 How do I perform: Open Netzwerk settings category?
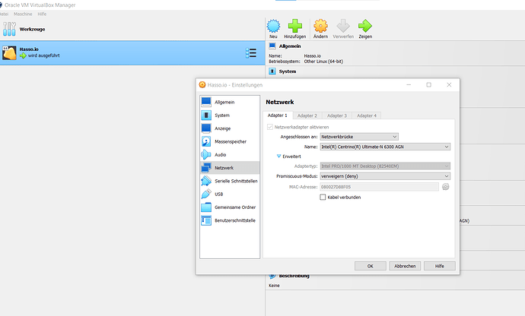pos(230,168)
